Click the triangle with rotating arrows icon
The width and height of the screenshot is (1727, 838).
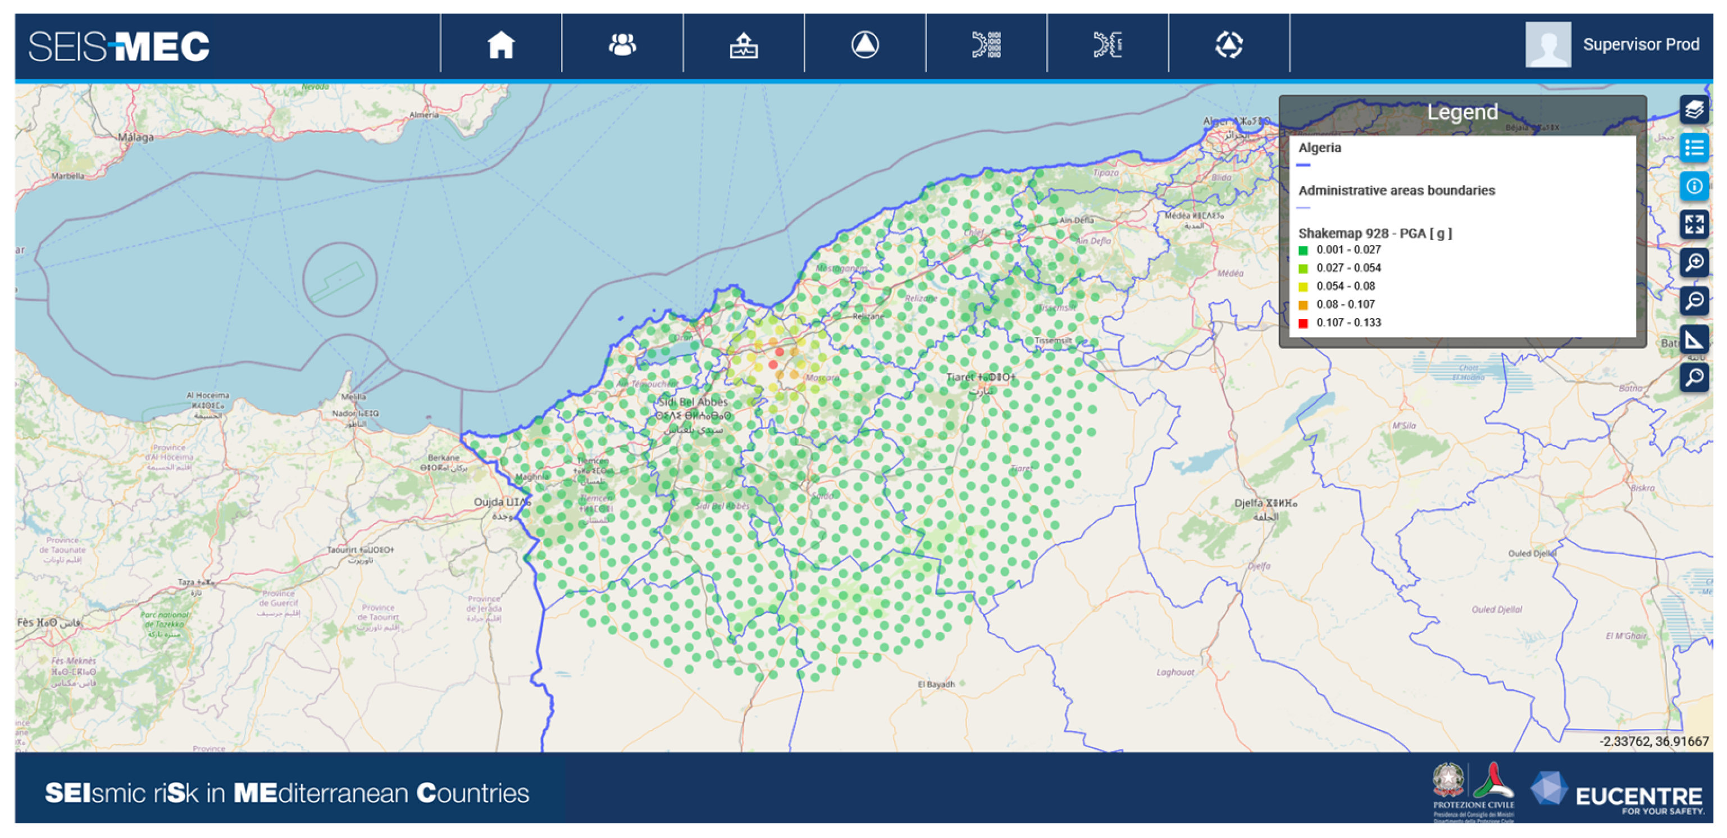1229,45
